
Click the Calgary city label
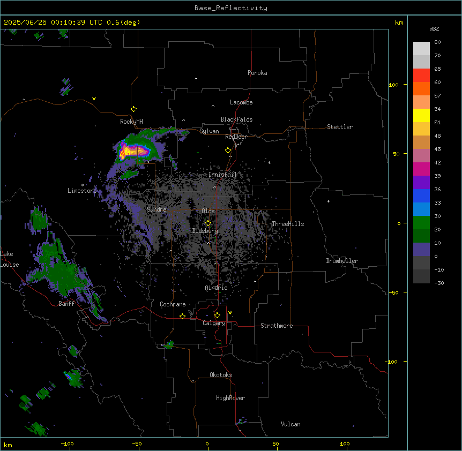(214, 323)
